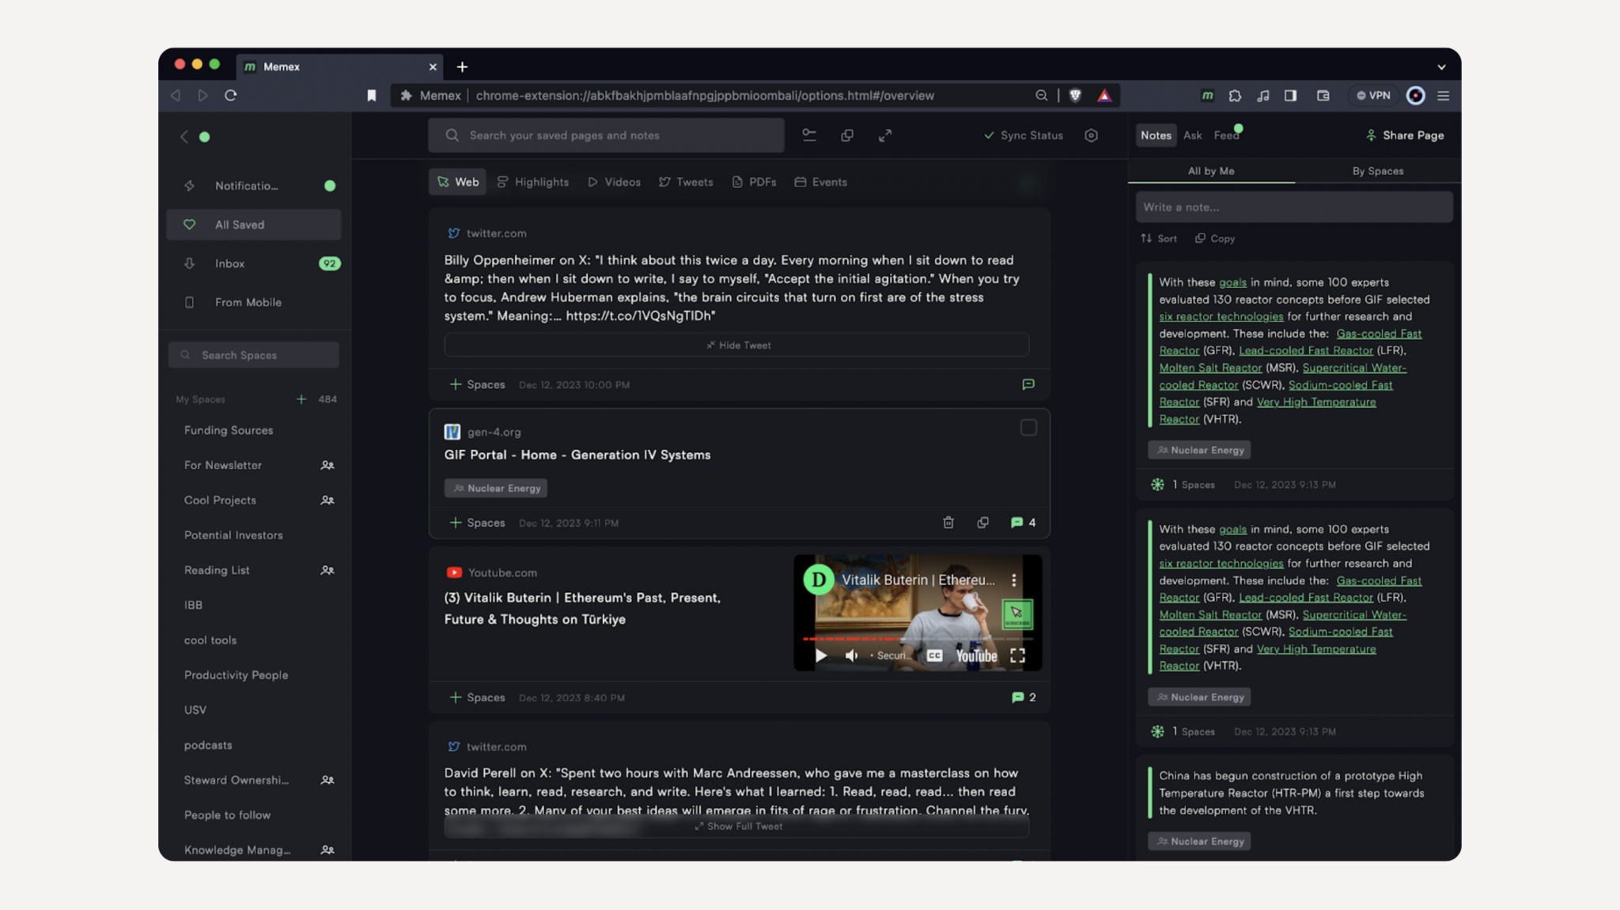Sort notes using the Sort icon
This screenshot has width=1620, height=910.
tap(1158, 238)
